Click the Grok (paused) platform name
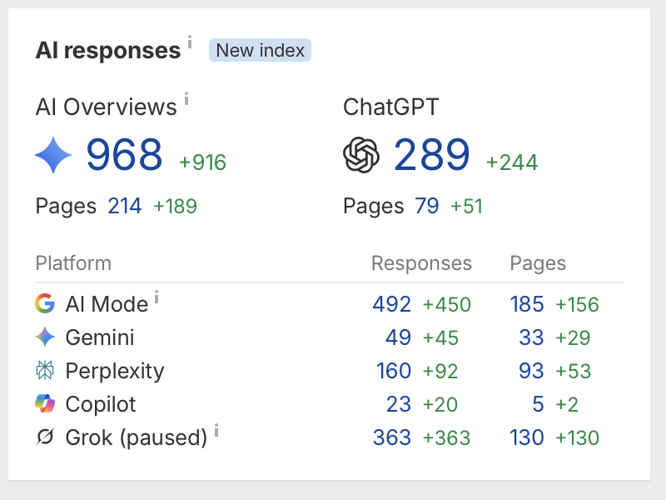Image resolution: width=666 pixels, height=500 pixels. tap(137, 437)
